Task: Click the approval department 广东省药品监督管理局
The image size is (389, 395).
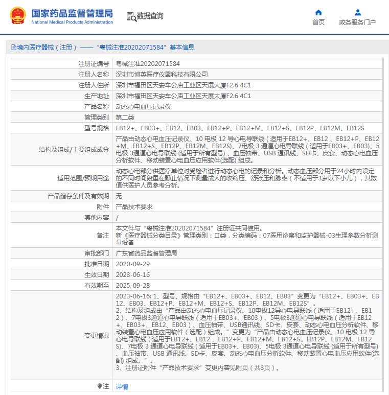Action: click(x=146, y=253)
